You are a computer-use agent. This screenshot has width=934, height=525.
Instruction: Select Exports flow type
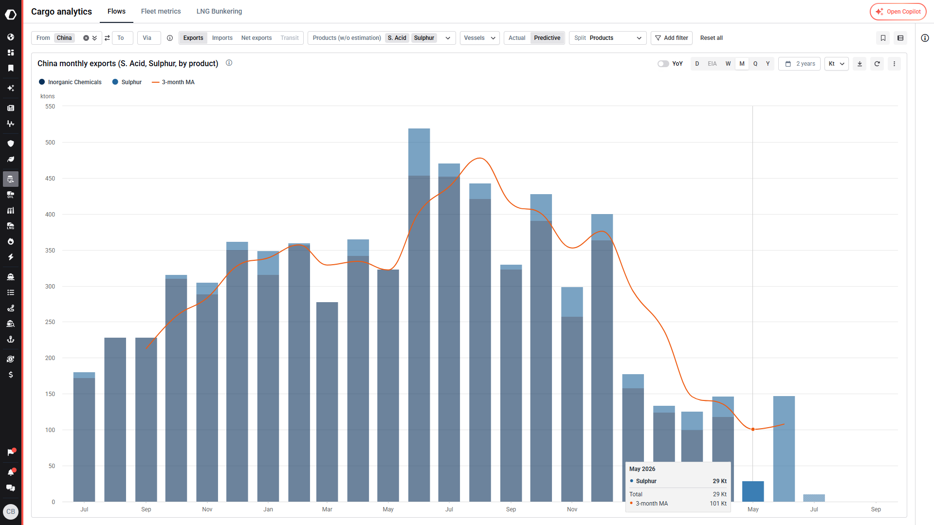(193, 38)
